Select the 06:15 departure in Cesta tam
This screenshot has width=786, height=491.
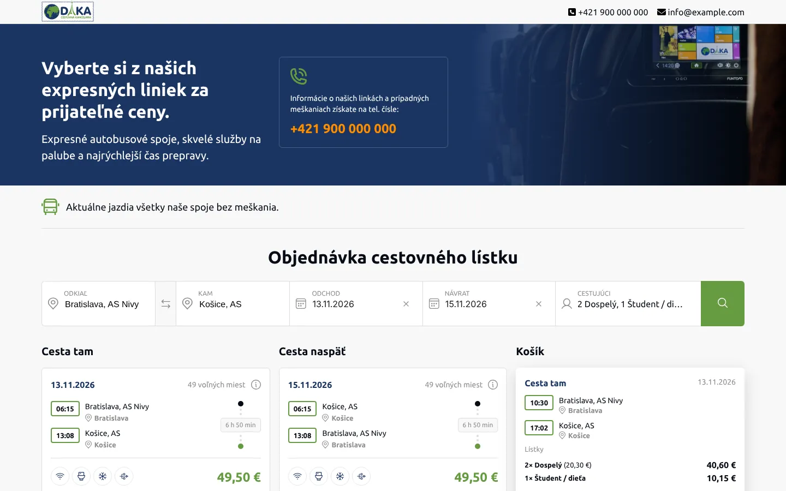pos(65,409)
